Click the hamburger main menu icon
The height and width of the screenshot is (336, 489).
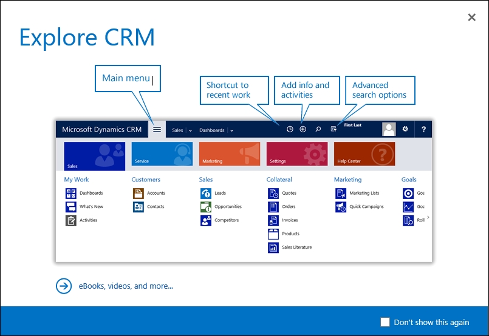click(x=157, y=129)
